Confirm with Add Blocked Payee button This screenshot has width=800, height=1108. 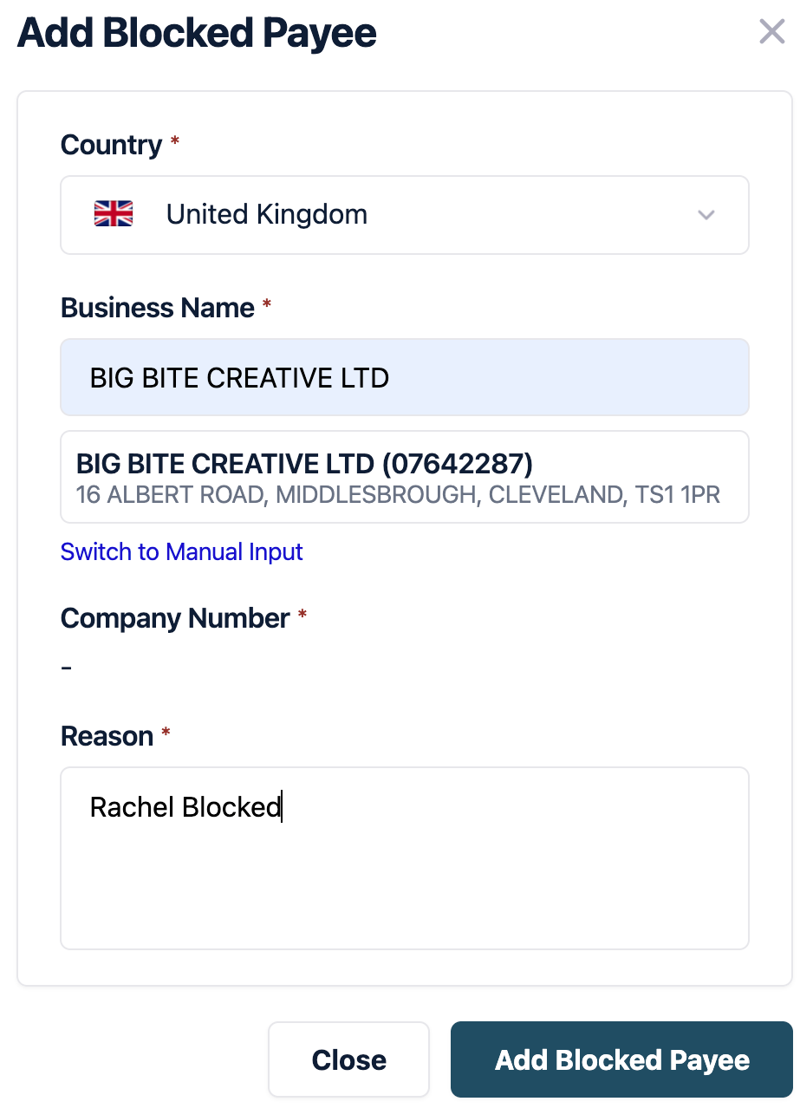pyautogui.click(x=621, y=1059)
